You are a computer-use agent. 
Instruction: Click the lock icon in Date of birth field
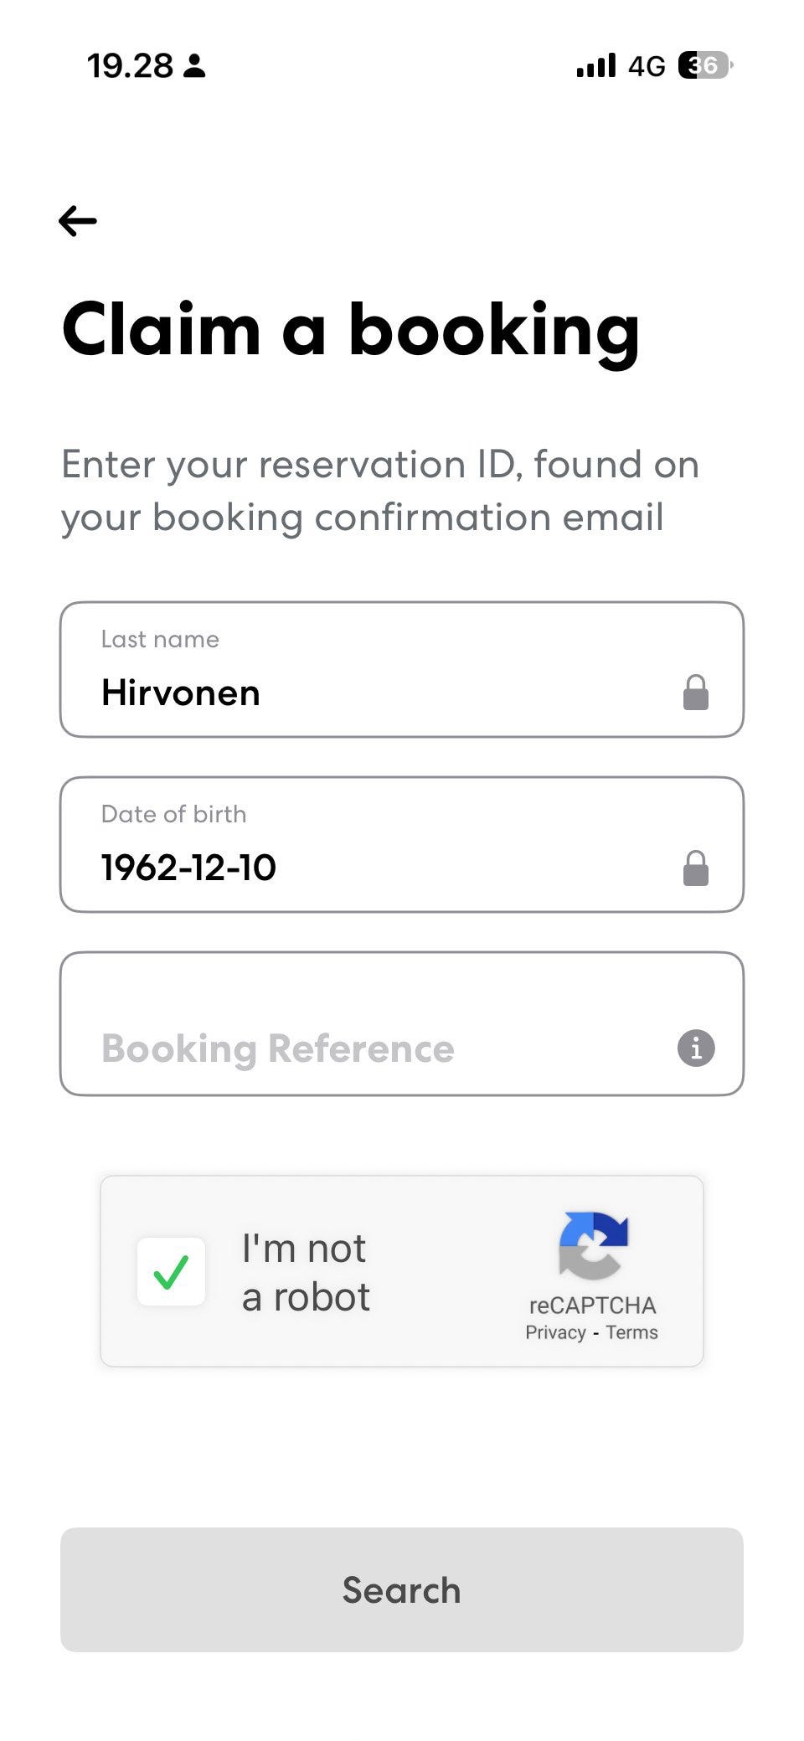coord(695,868)
